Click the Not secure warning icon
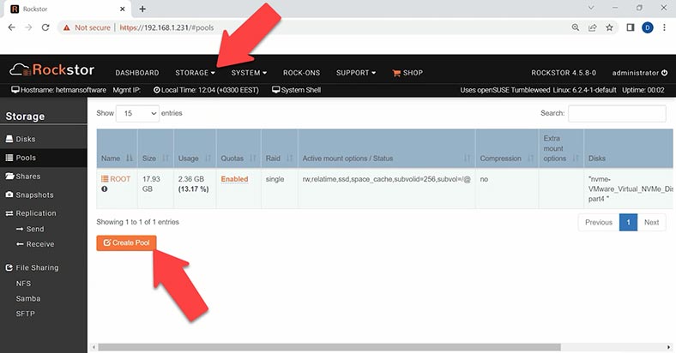 (66, 27)
